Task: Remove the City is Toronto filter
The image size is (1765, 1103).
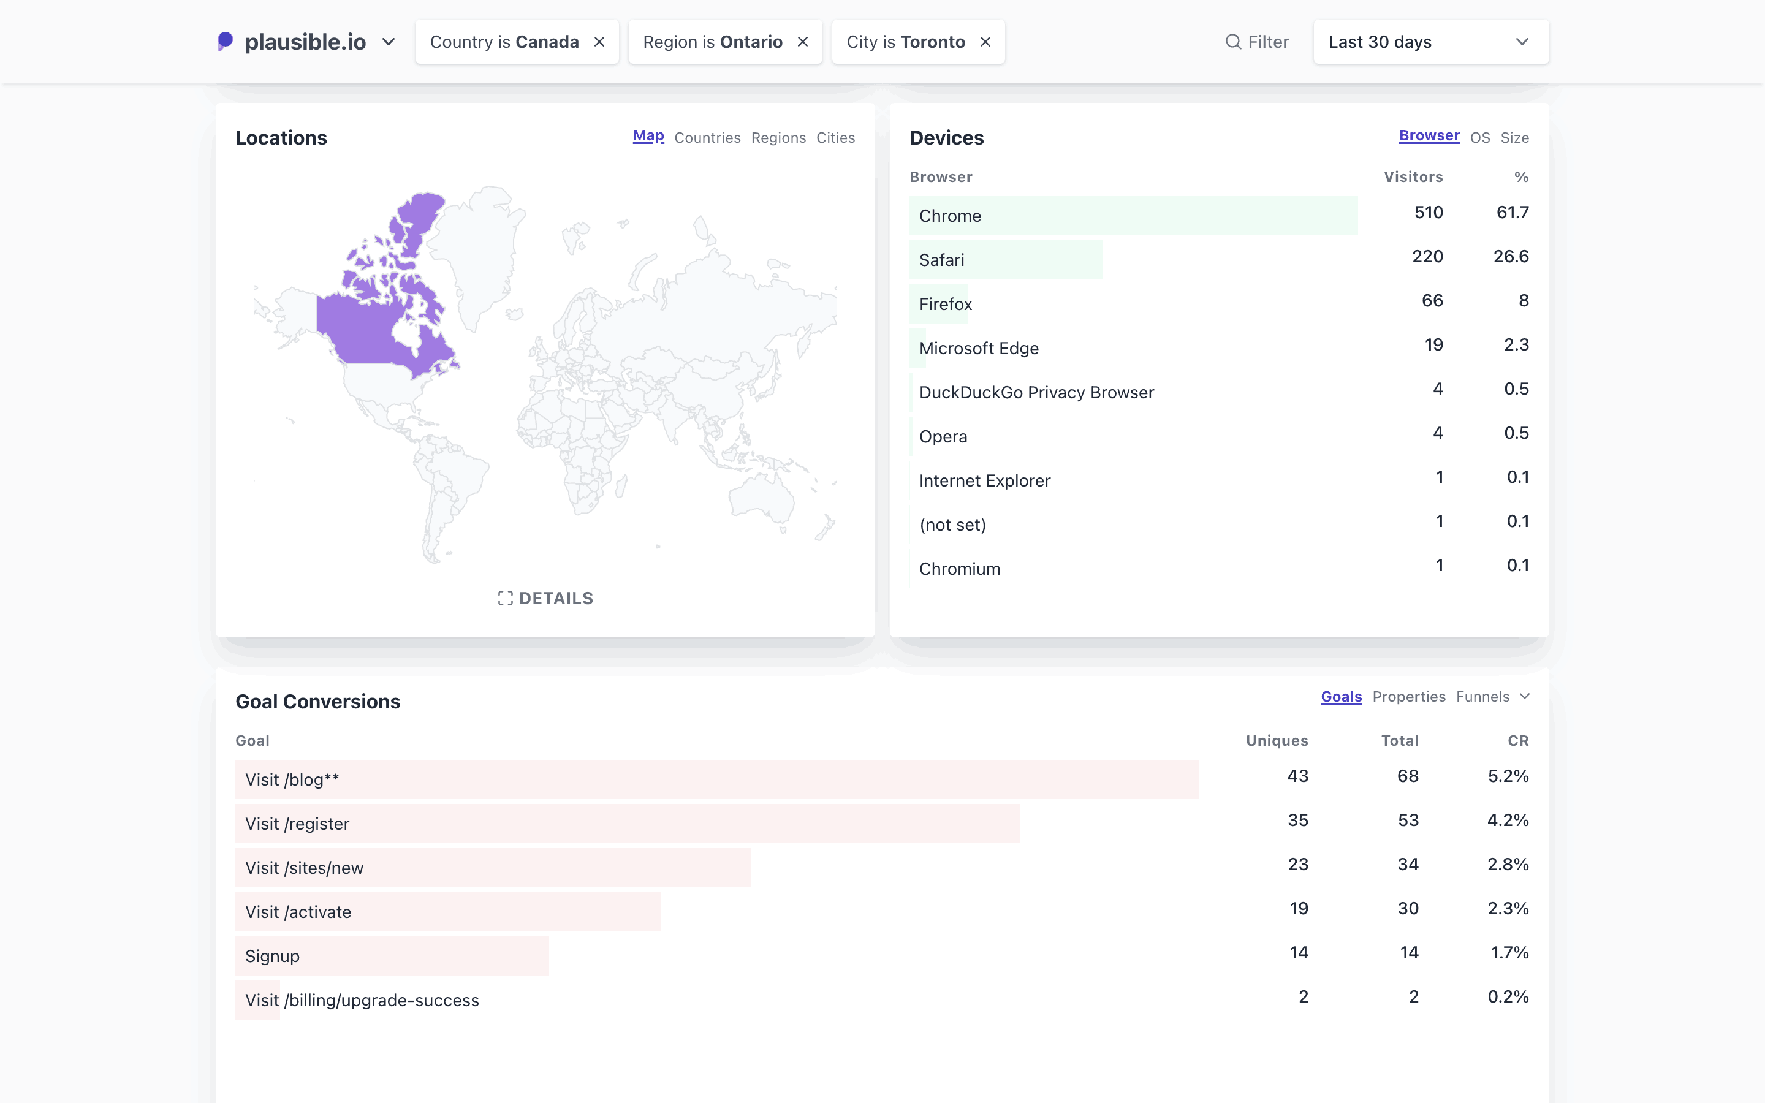Action: (x=985, y=42)
